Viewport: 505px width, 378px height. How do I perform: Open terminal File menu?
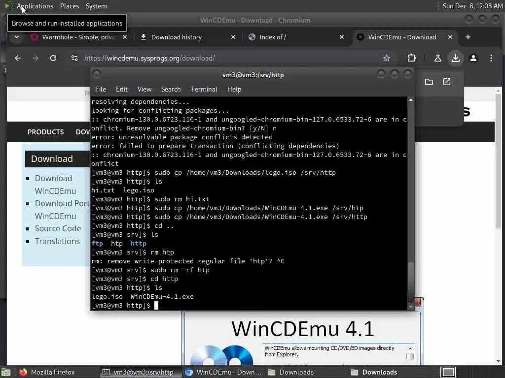tap(101, 90)
